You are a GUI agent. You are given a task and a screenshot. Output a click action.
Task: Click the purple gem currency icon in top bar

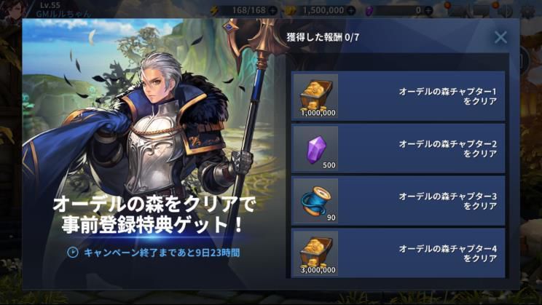point(369,11)
